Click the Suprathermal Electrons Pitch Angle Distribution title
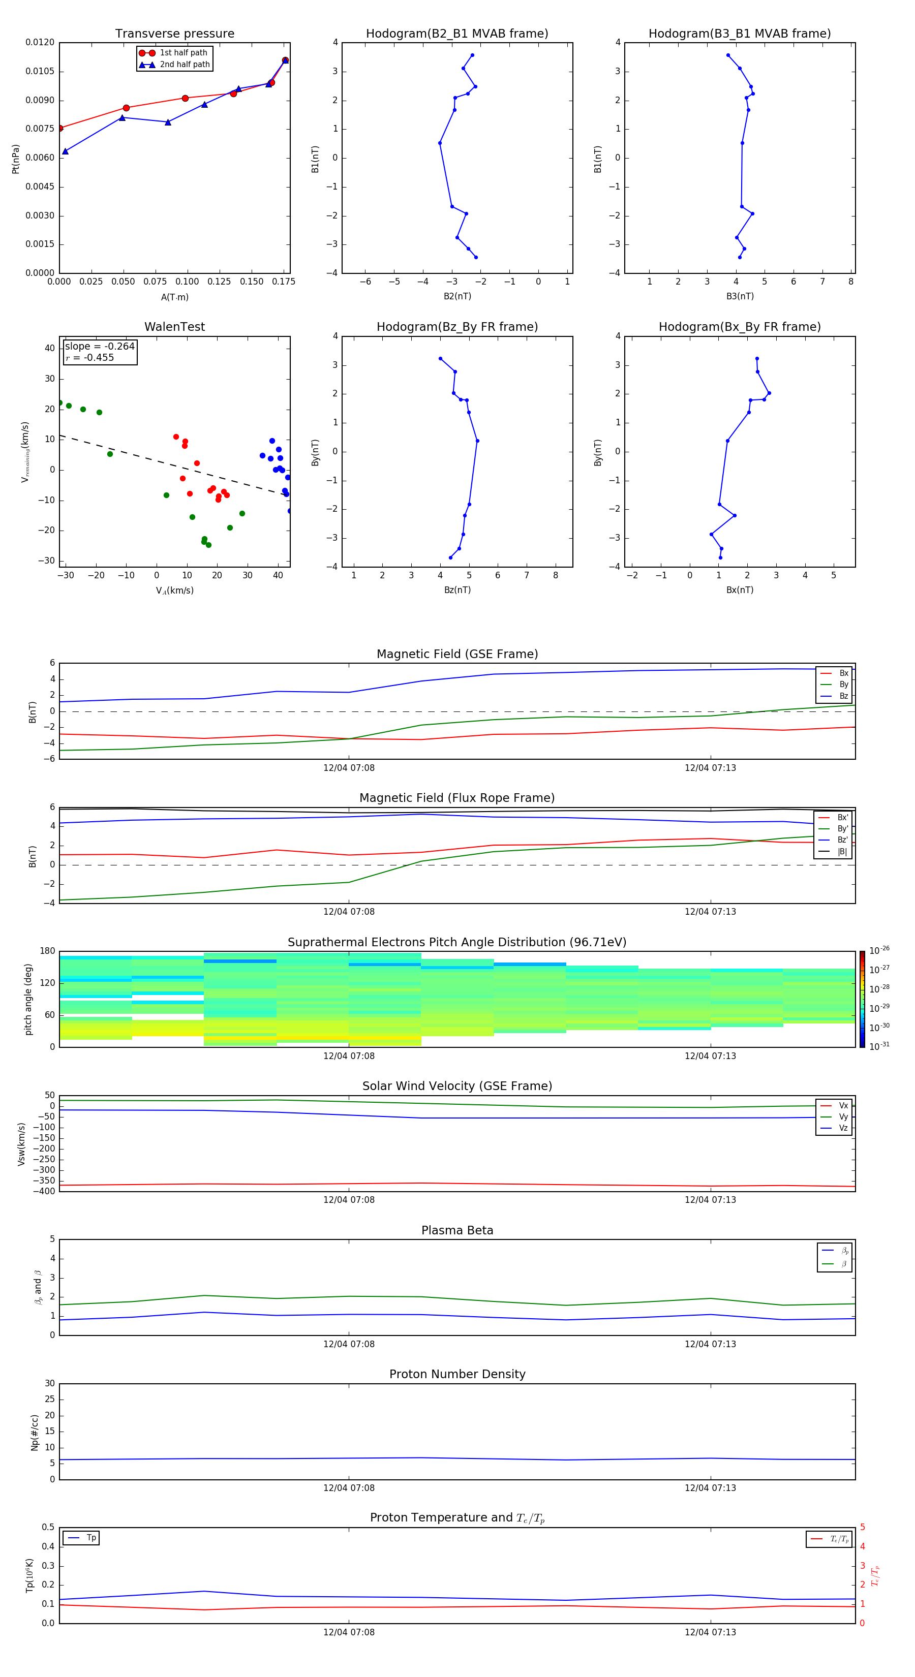 tap(457, 943)
